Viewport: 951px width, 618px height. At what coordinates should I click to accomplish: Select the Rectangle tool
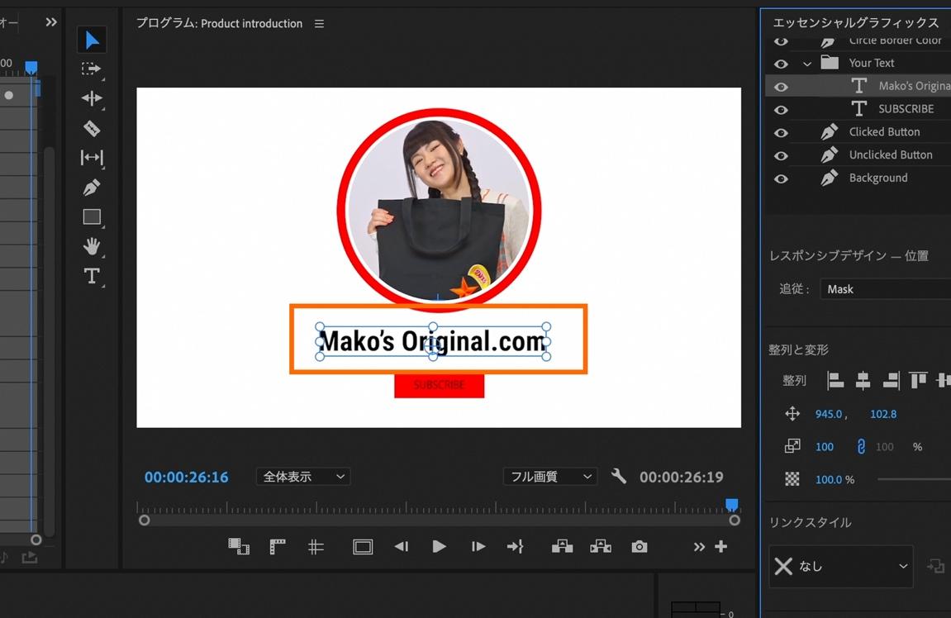click(x=92, y=216)
